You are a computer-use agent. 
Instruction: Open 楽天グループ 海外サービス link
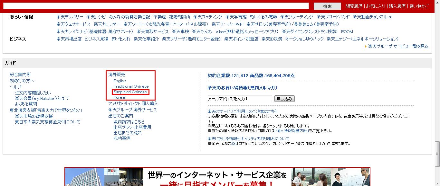click(133, 110)
